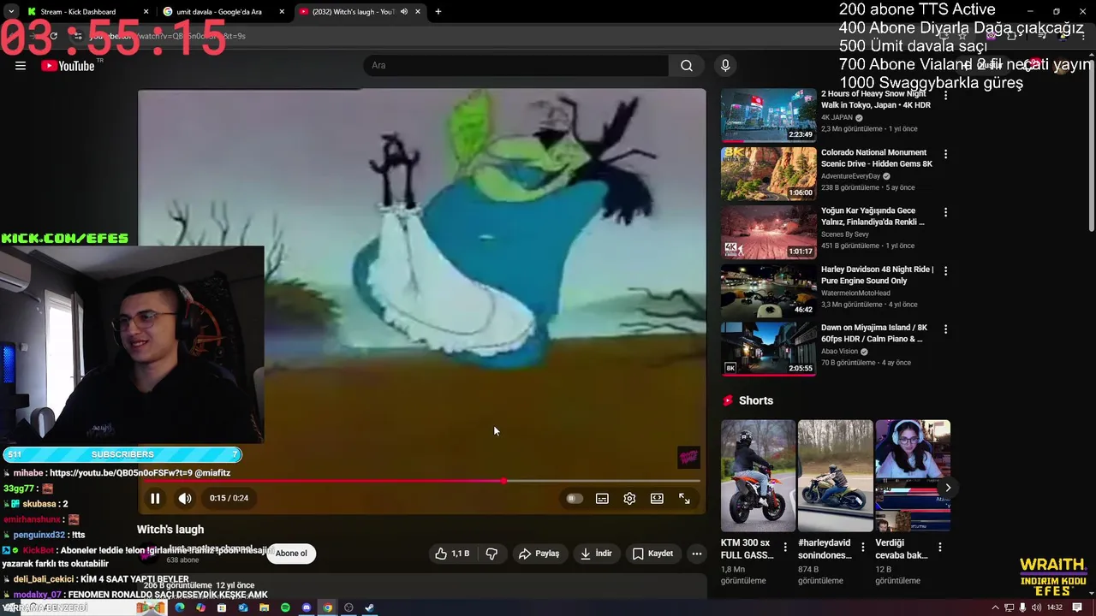
Task: Like the video with 1,1 B likes
Action: pos(451,554)
